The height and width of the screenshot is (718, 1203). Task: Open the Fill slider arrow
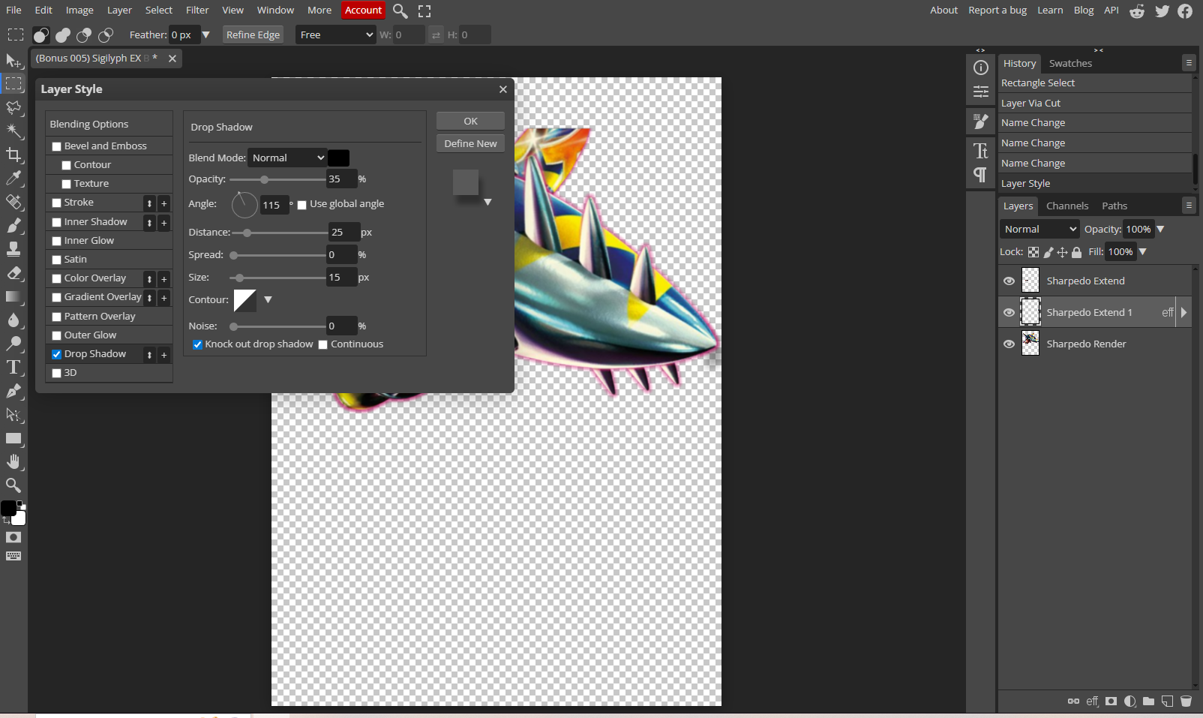coord(1143,252)
